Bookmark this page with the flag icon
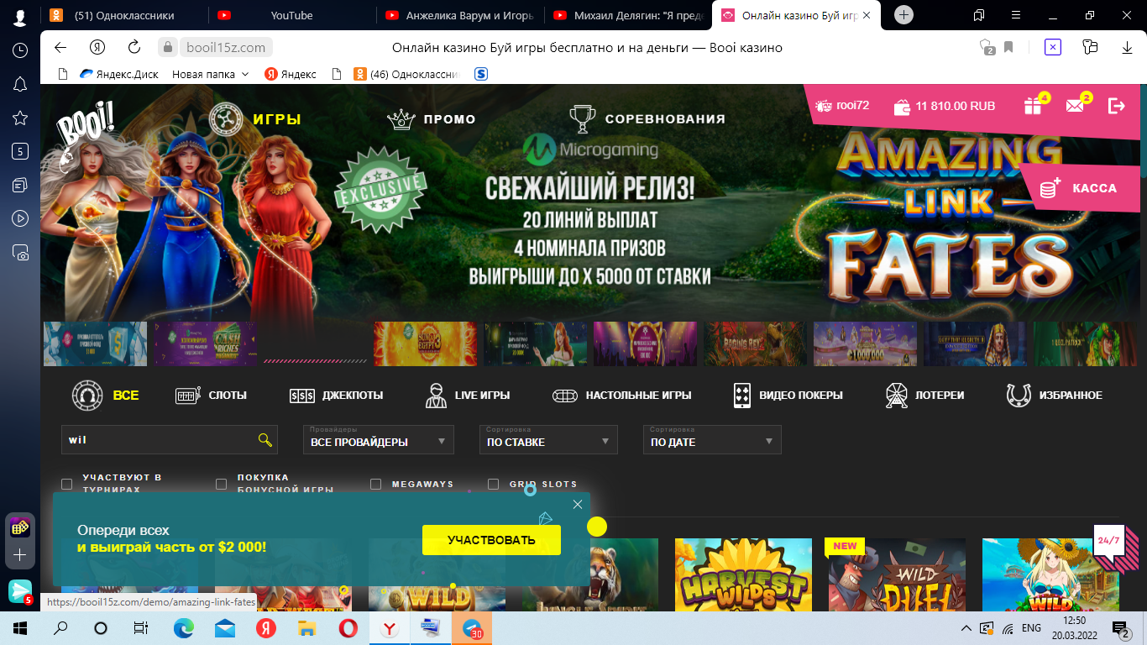This screenshot has width=1147, height=645. click(1008, 48)
